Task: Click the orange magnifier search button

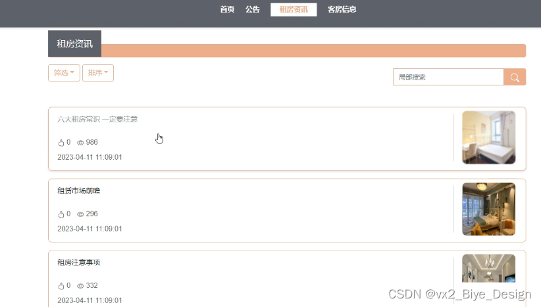Action: coord(515,77)
